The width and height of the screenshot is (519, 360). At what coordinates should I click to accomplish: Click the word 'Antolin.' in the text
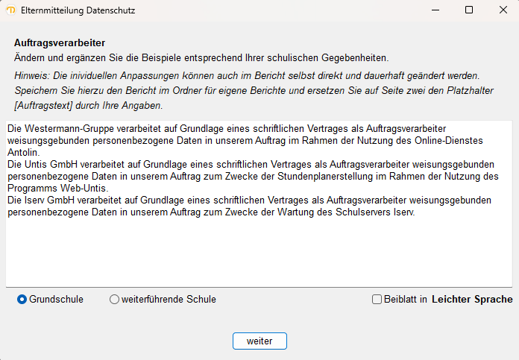point(24,153)
